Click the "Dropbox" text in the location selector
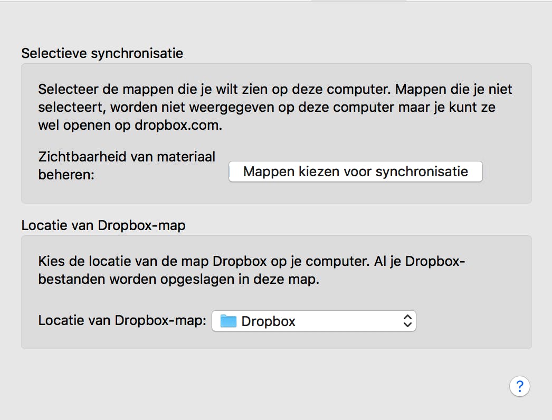 click(268, 321)
